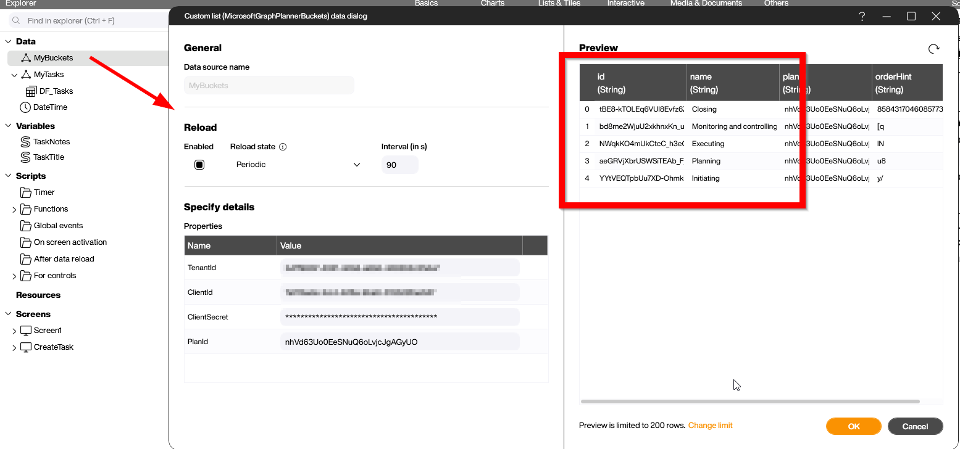Collapse the Data section
This screenshot has width=960, height=449.
pos(9,41)
